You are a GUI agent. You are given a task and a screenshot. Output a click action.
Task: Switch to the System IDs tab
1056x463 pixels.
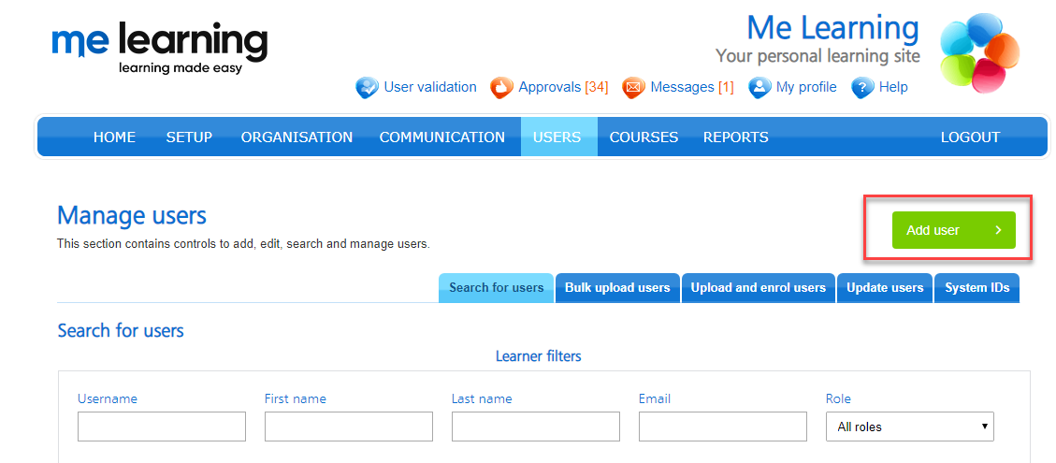coord(977,288)
